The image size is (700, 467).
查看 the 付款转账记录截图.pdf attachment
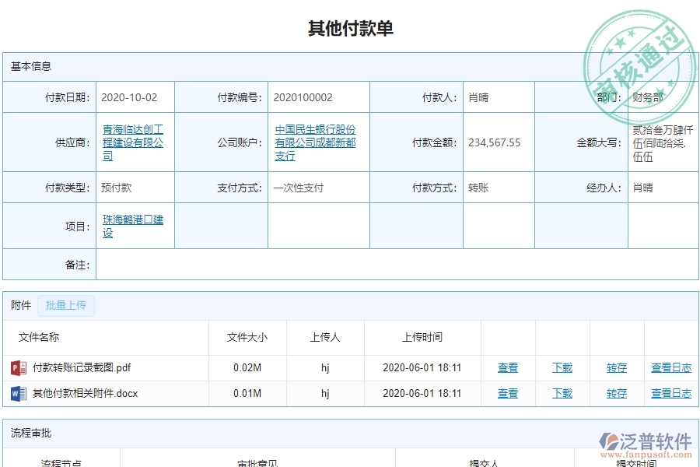[x=507, y=367]
